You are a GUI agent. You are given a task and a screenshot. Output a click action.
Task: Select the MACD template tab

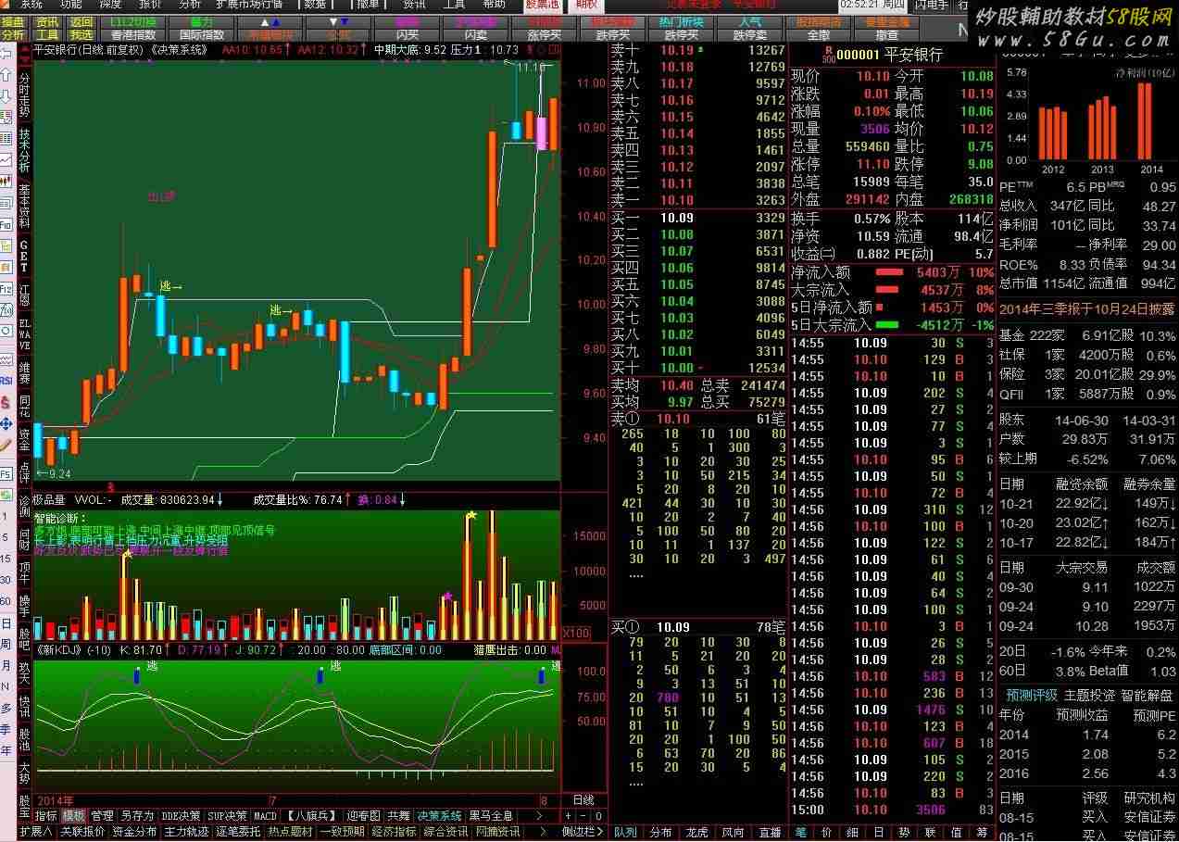click(x=265, y=816)
